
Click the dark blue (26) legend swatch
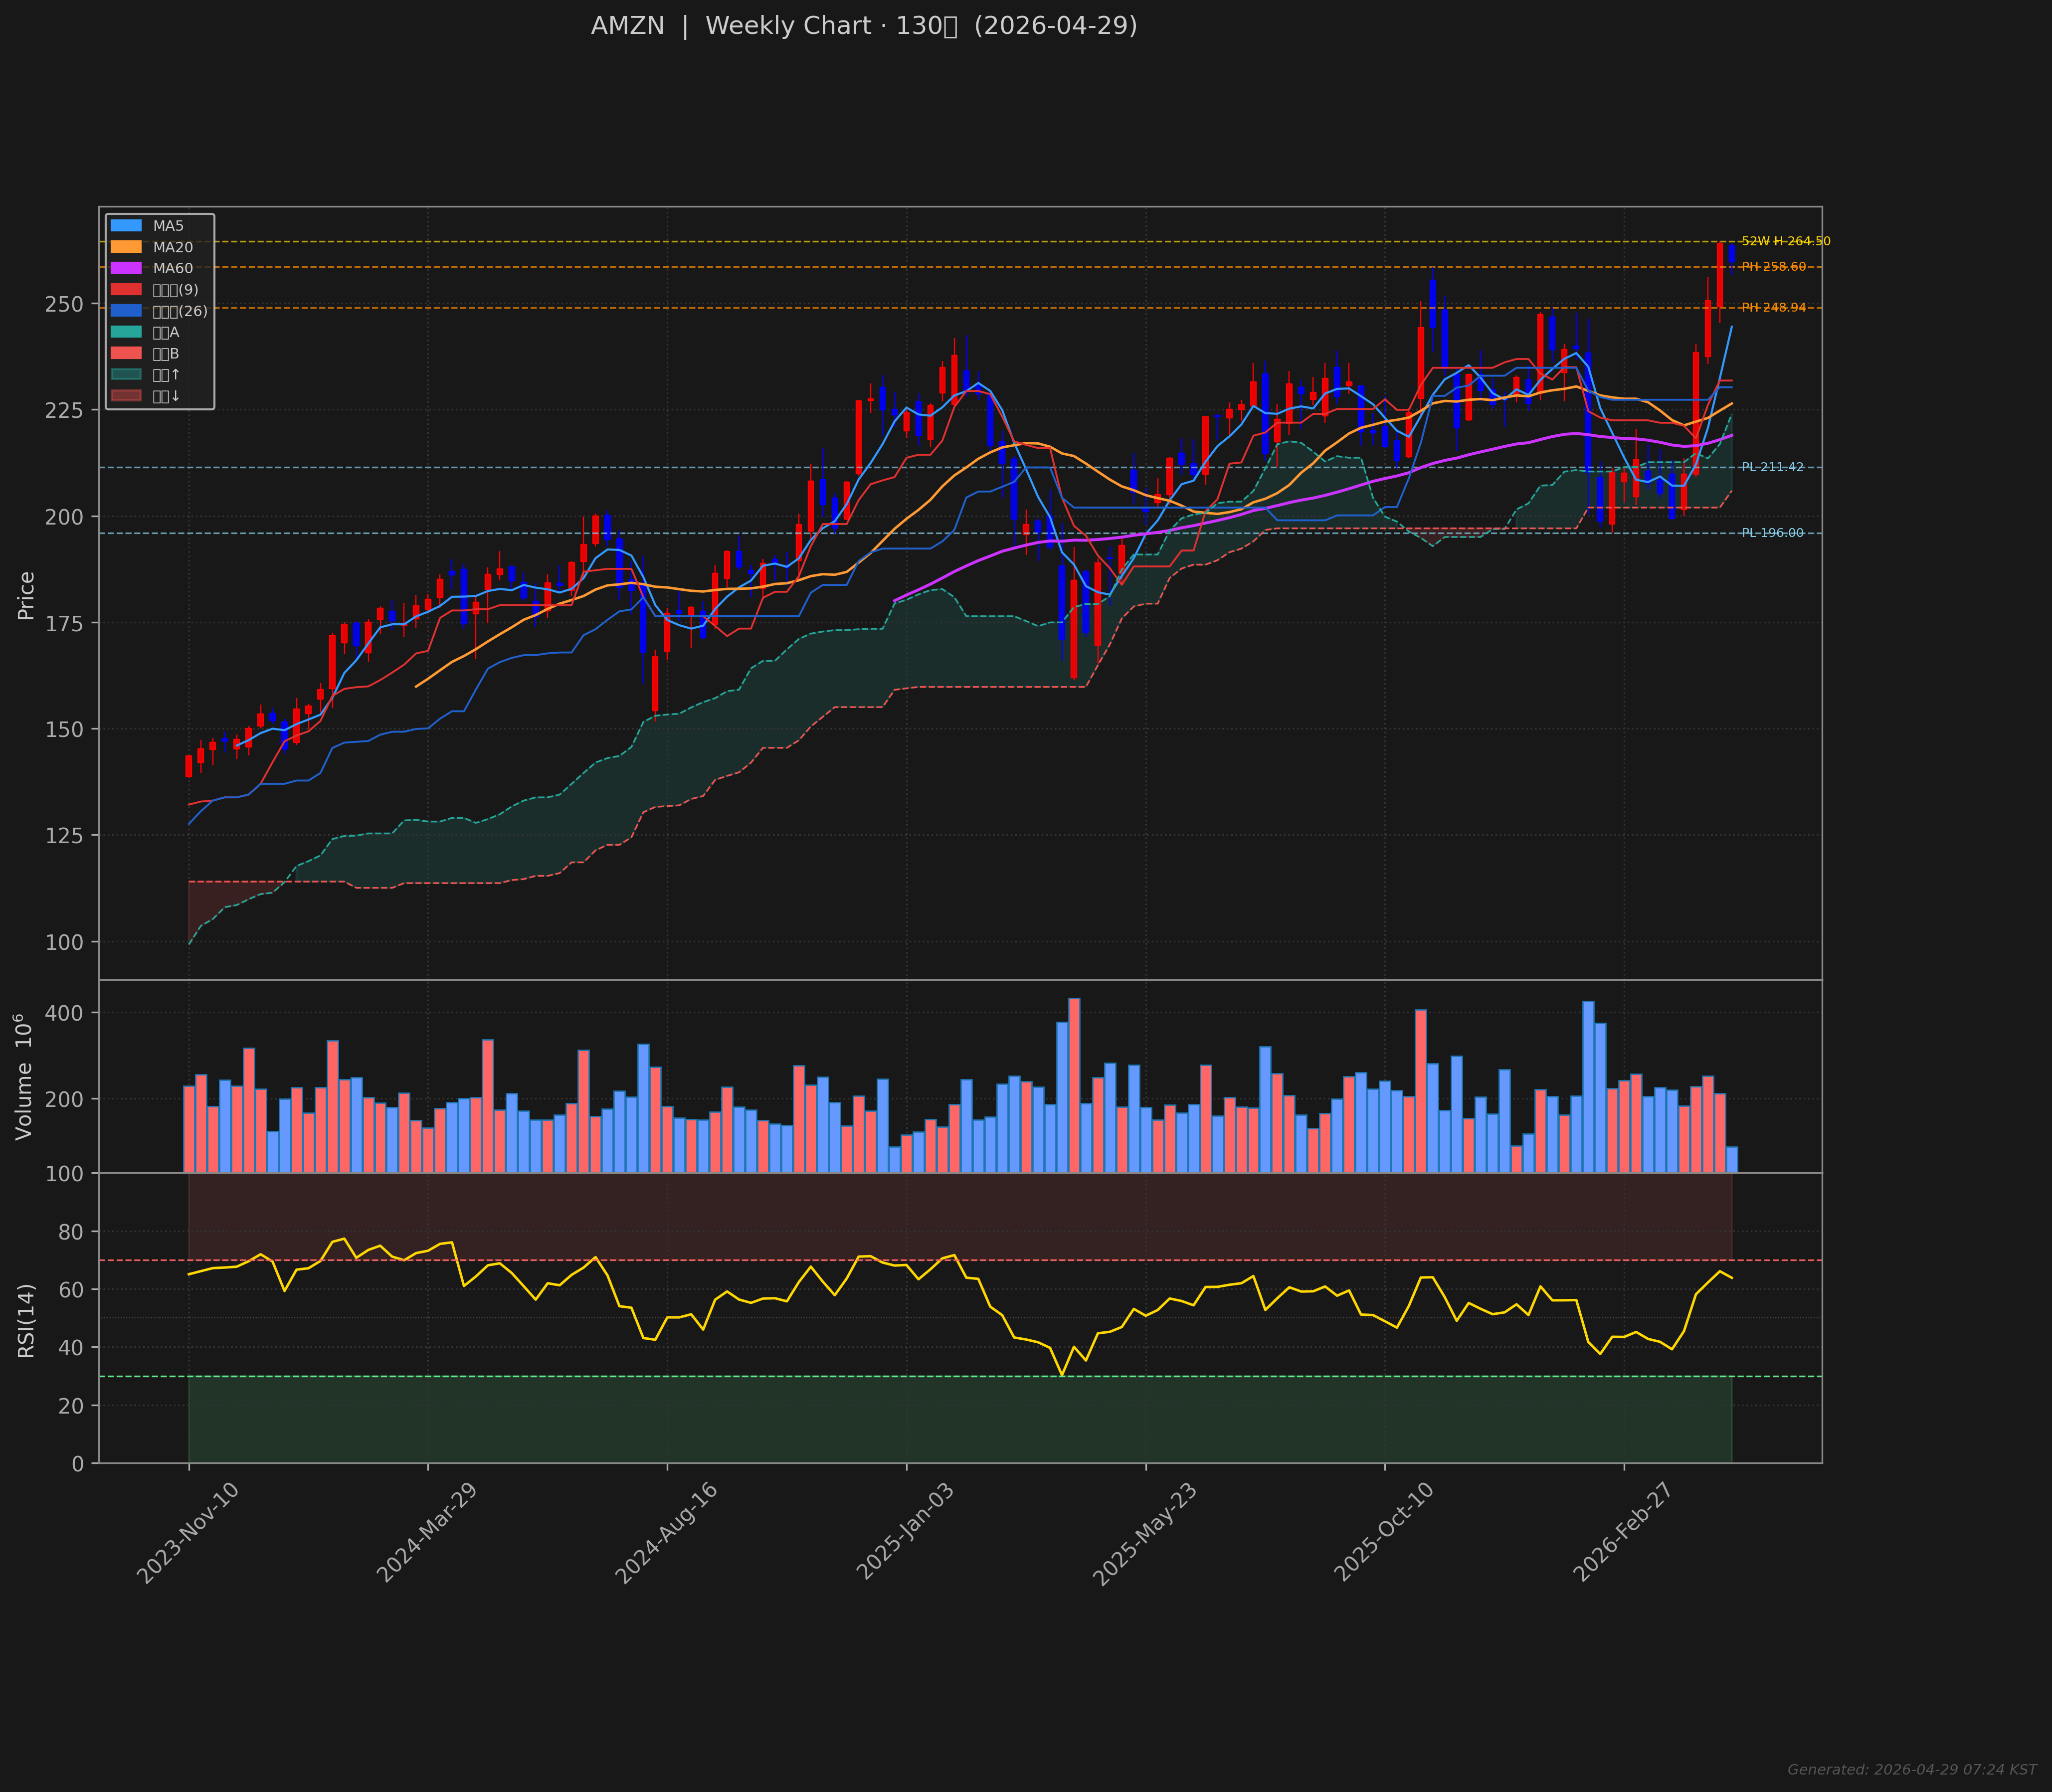[126, 311]
